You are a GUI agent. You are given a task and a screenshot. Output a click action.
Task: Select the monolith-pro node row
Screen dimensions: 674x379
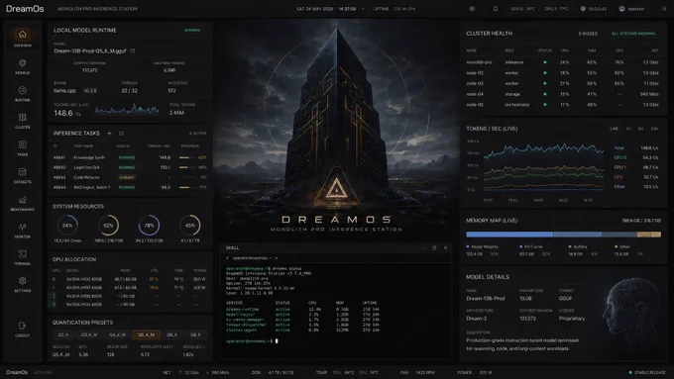coord(562,62)
